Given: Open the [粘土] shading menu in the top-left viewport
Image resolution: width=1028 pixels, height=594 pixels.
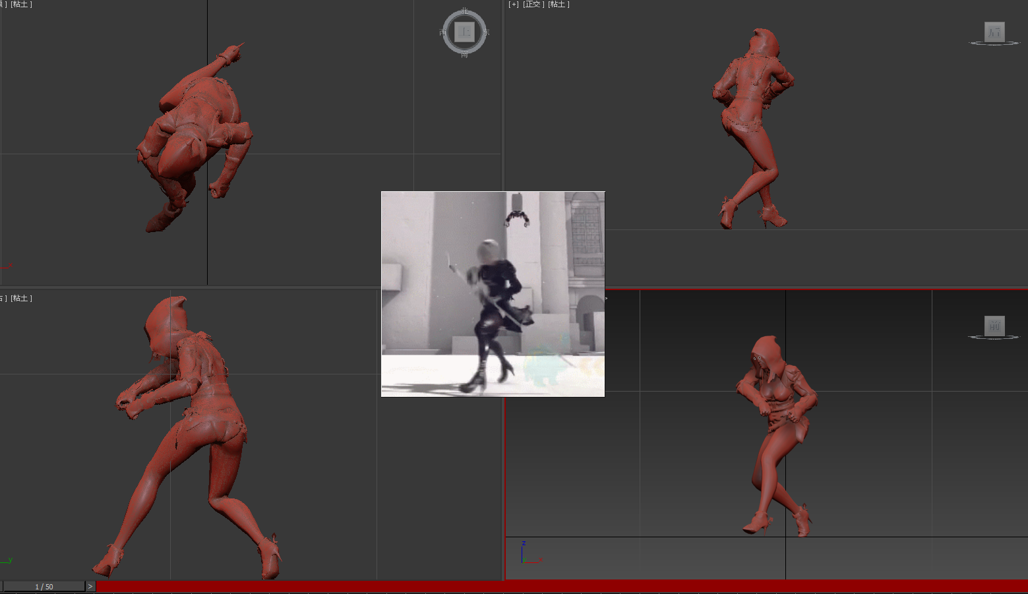Looking at the screenshot, I should [x=21, y=5].
